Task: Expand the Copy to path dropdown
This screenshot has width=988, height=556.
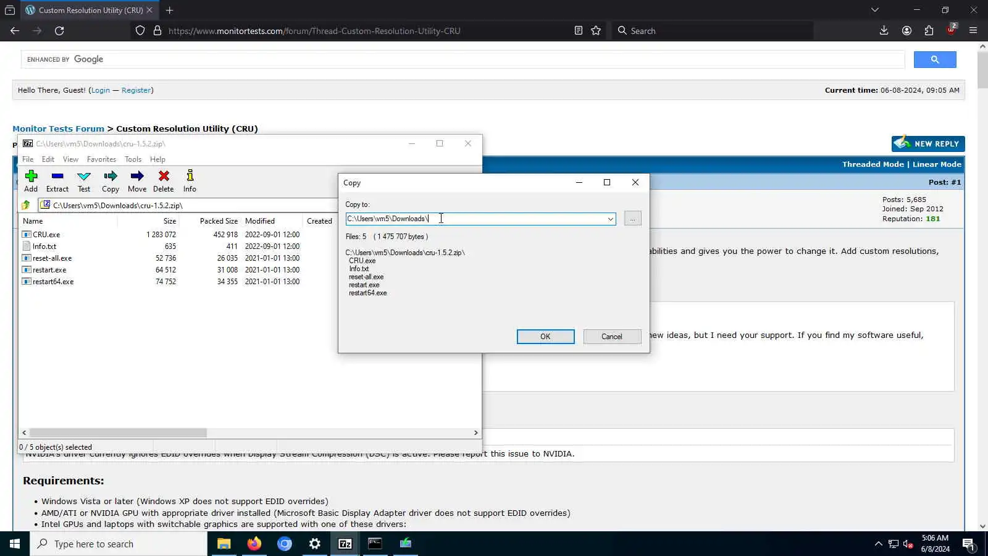Action: tap(610, 219)
